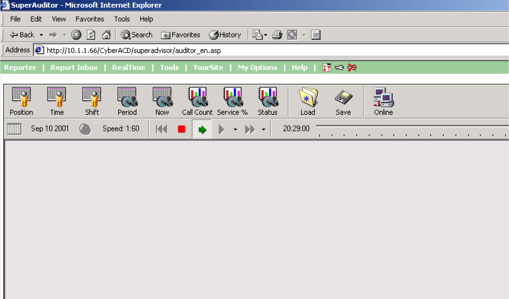Viewport: 509px width, 299px height.
Task: Expand the Forward history dropdown
Action: [x=64, y=35]
